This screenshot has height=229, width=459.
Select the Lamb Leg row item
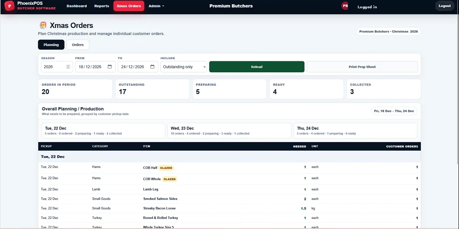click(x=151, y=189)
